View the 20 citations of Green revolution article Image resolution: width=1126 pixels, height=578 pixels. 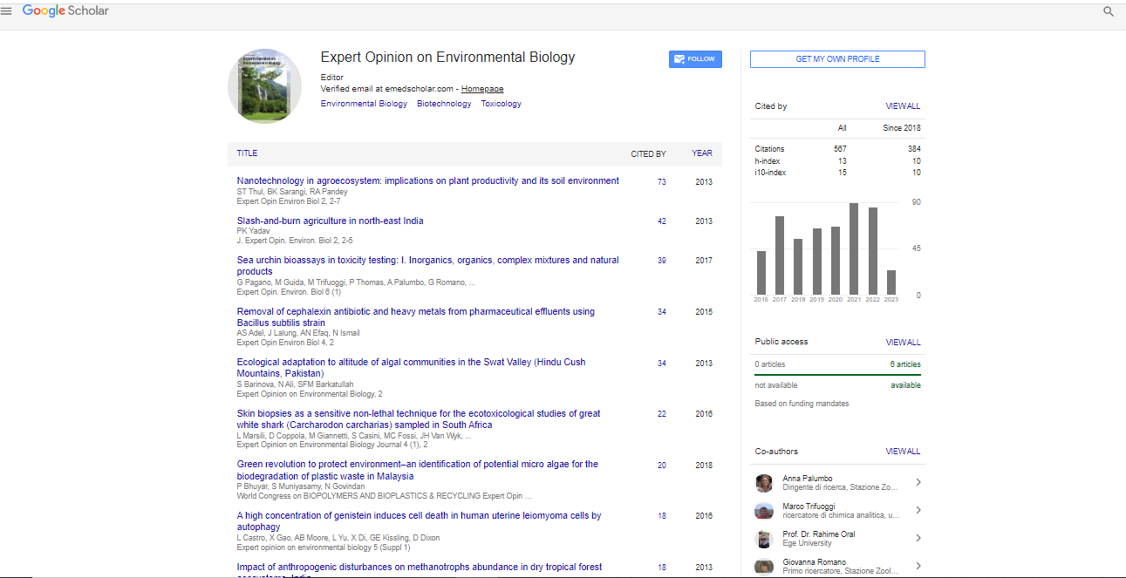point(662,466)
